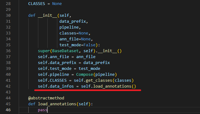
Task: Click classes=None parameter text
Action: tap(74, 33)
